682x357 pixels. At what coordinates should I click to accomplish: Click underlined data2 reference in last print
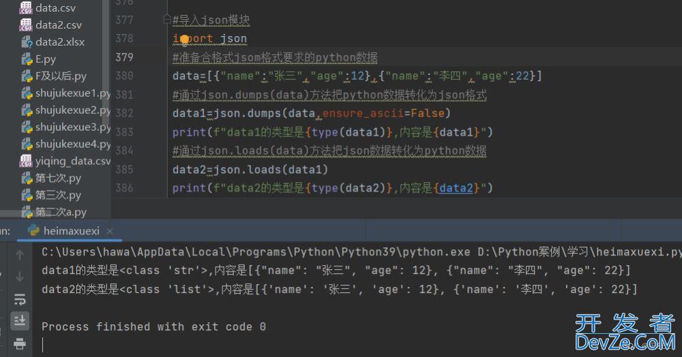(x=456, y=188)
